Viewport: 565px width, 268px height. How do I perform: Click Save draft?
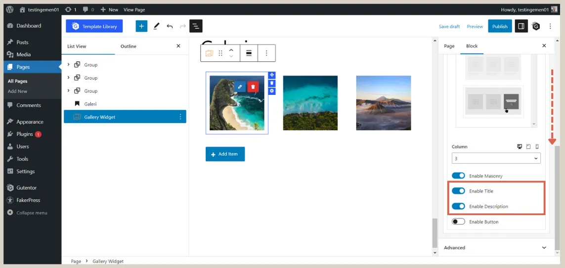449,26
